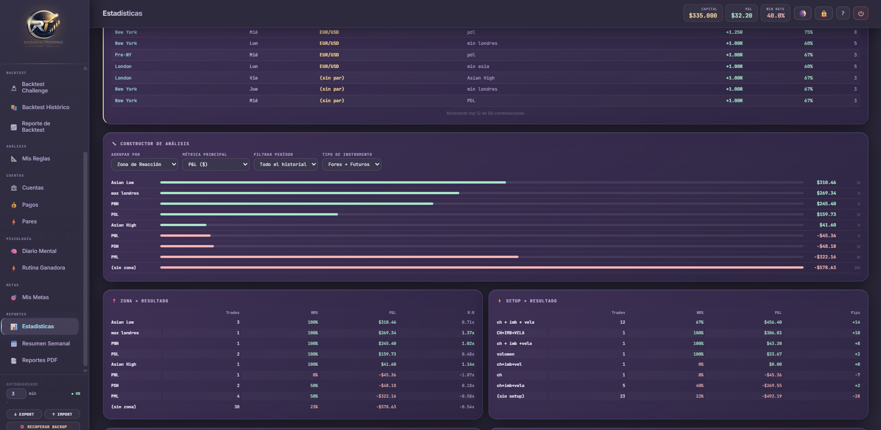Click the Diario Mental brain icon
Screen dimensions: 881x430
click(x=14, y=251)
